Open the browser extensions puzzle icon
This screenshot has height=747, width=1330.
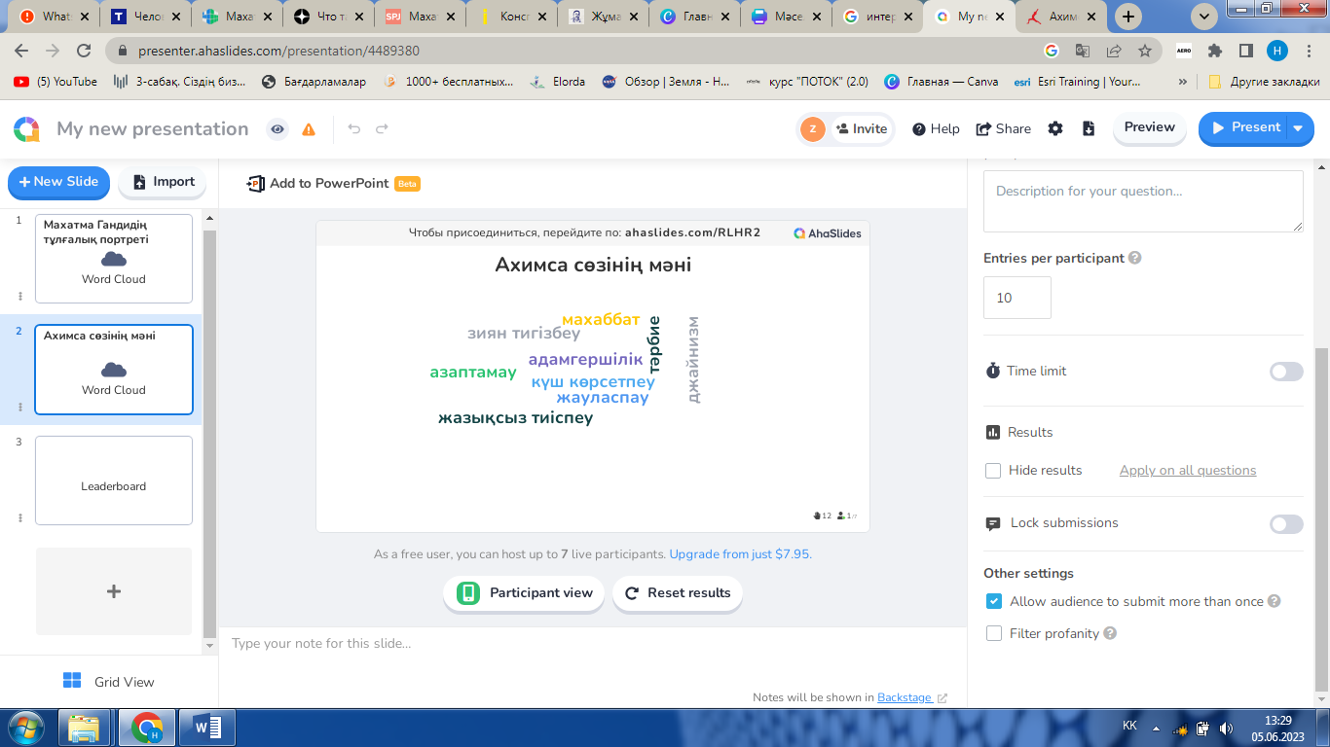coord(1215,51)
